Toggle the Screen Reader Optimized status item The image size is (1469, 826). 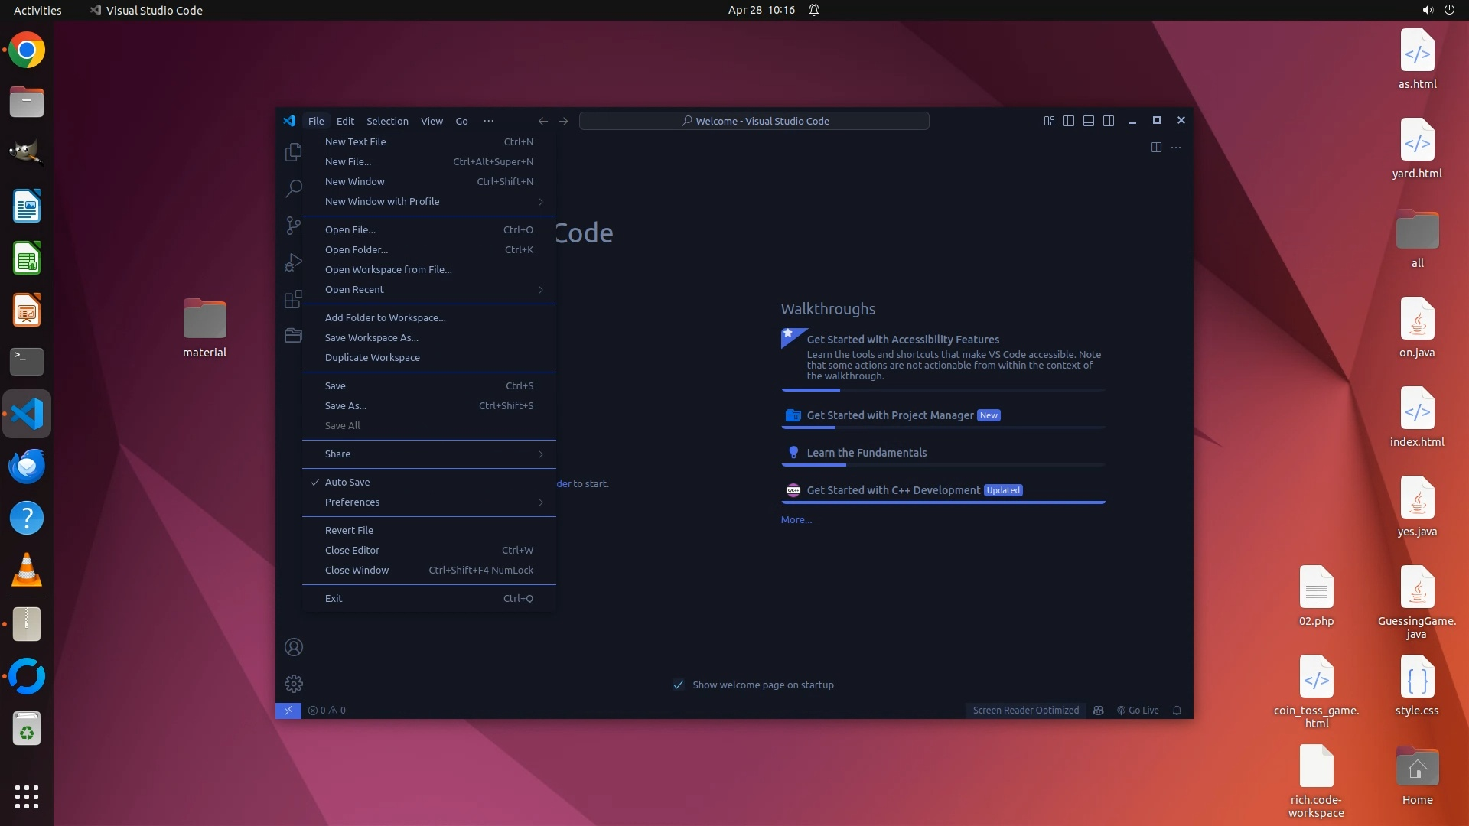coord(1025,710)
